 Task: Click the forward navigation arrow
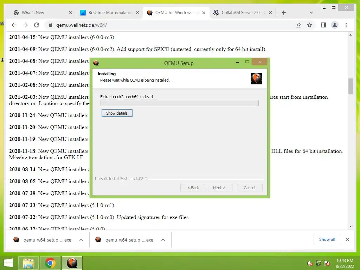tap(25, 25)
